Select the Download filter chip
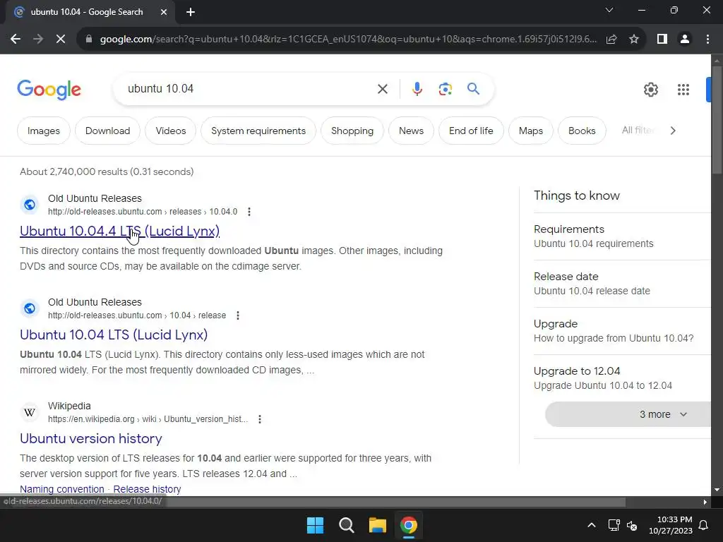 click(107, 131)
